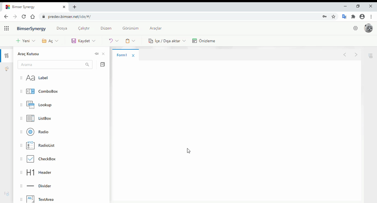Open the Görünüm menu
The height and width of the screenshot is (203, 377).
130,28
